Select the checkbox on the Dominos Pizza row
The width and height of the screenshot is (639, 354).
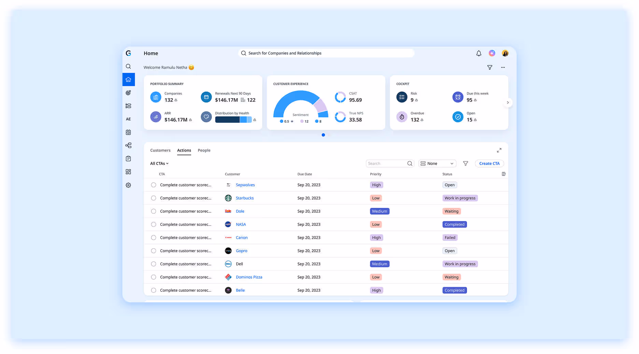coord(154,277)
